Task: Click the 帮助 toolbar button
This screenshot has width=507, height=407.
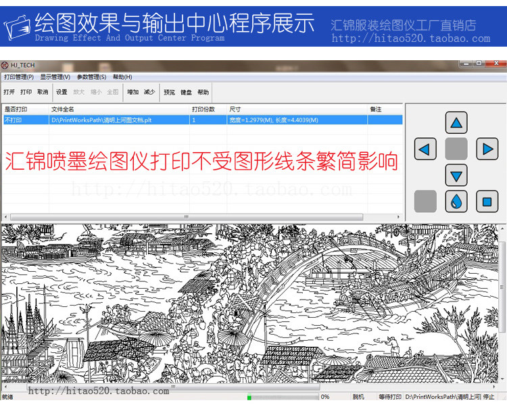Action: [x=203, y=92]
